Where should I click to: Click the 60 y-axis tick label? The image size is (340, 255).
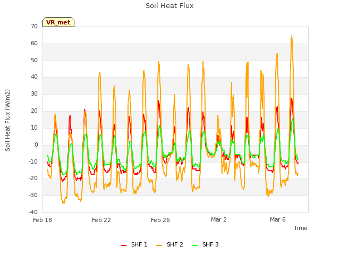tap(34, 44)
